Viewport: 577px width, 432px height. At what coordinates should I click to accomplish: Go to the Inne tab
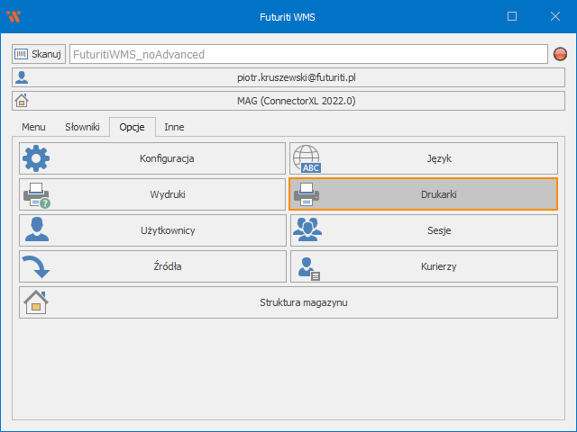point(174,127)
